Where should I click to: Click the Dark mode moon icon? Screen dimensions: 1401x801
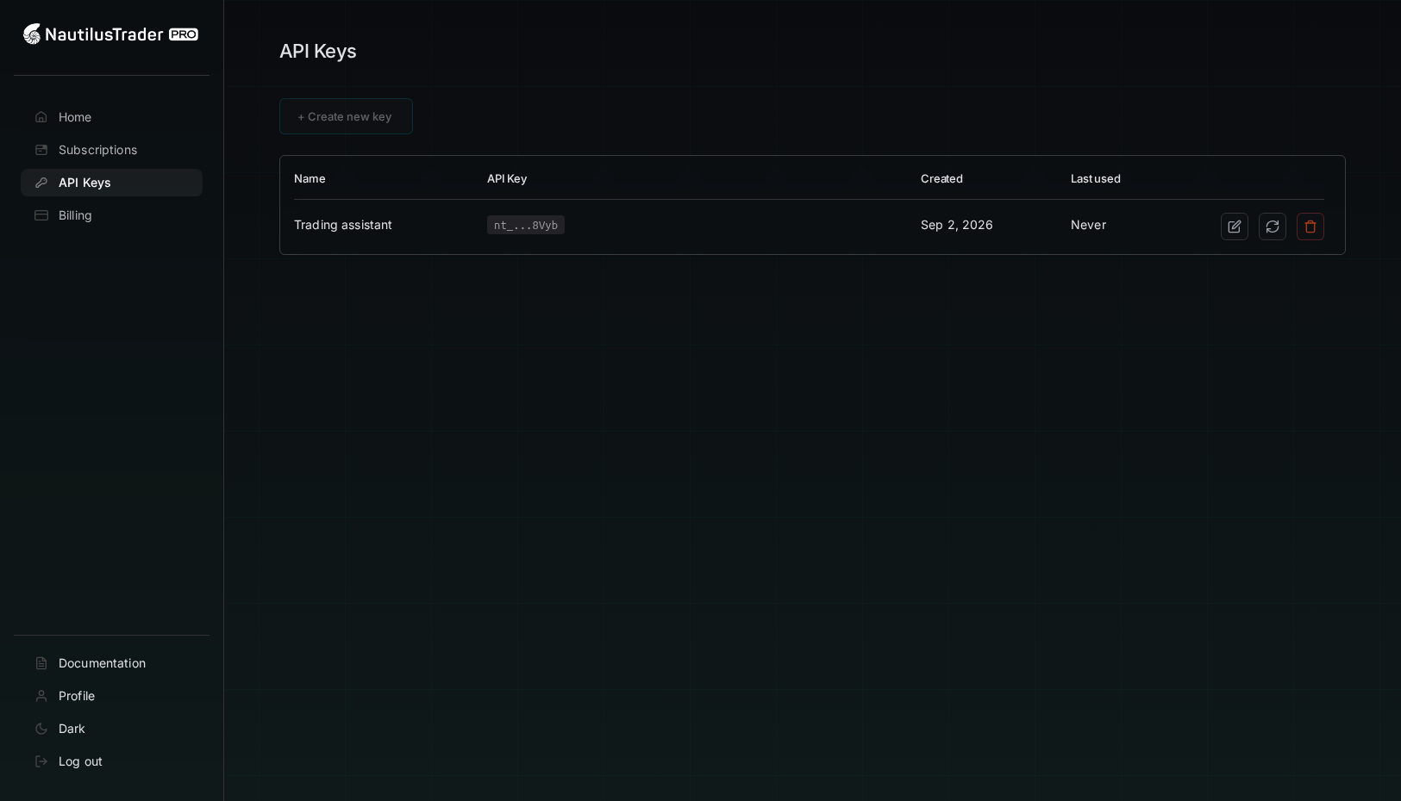[41, 729]
